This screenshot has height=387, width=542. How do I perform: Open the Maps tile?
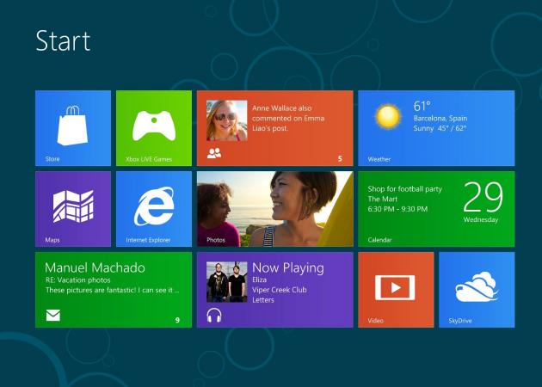tap(72, 207)
